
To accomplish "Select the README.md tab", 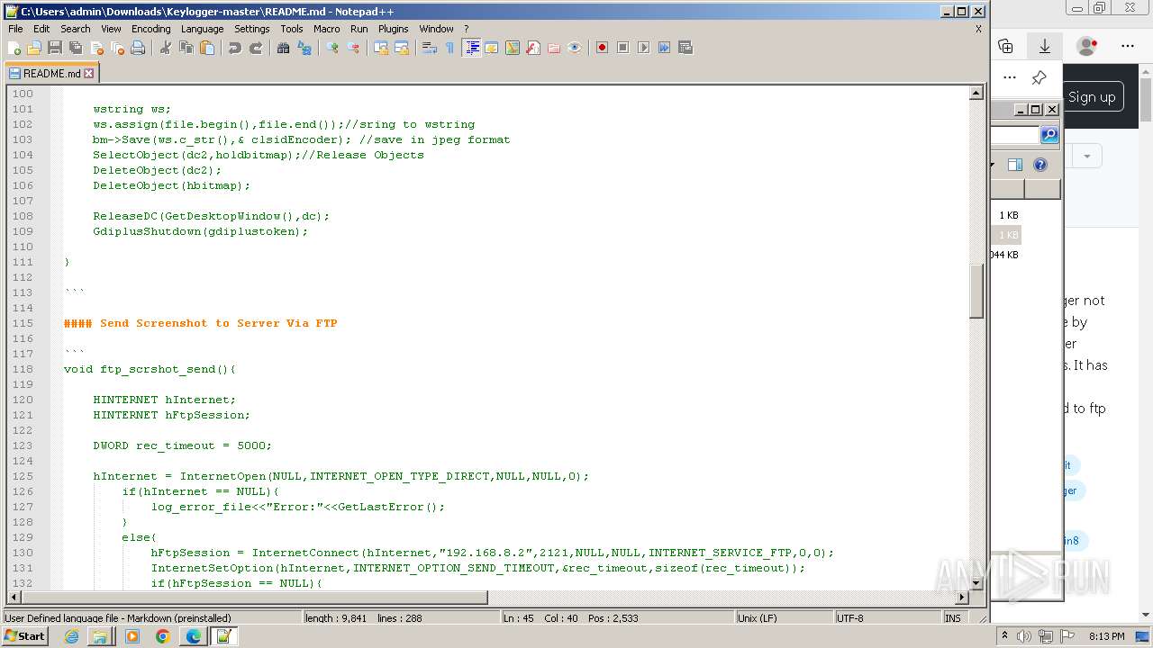I will click(x=51, y=74).
